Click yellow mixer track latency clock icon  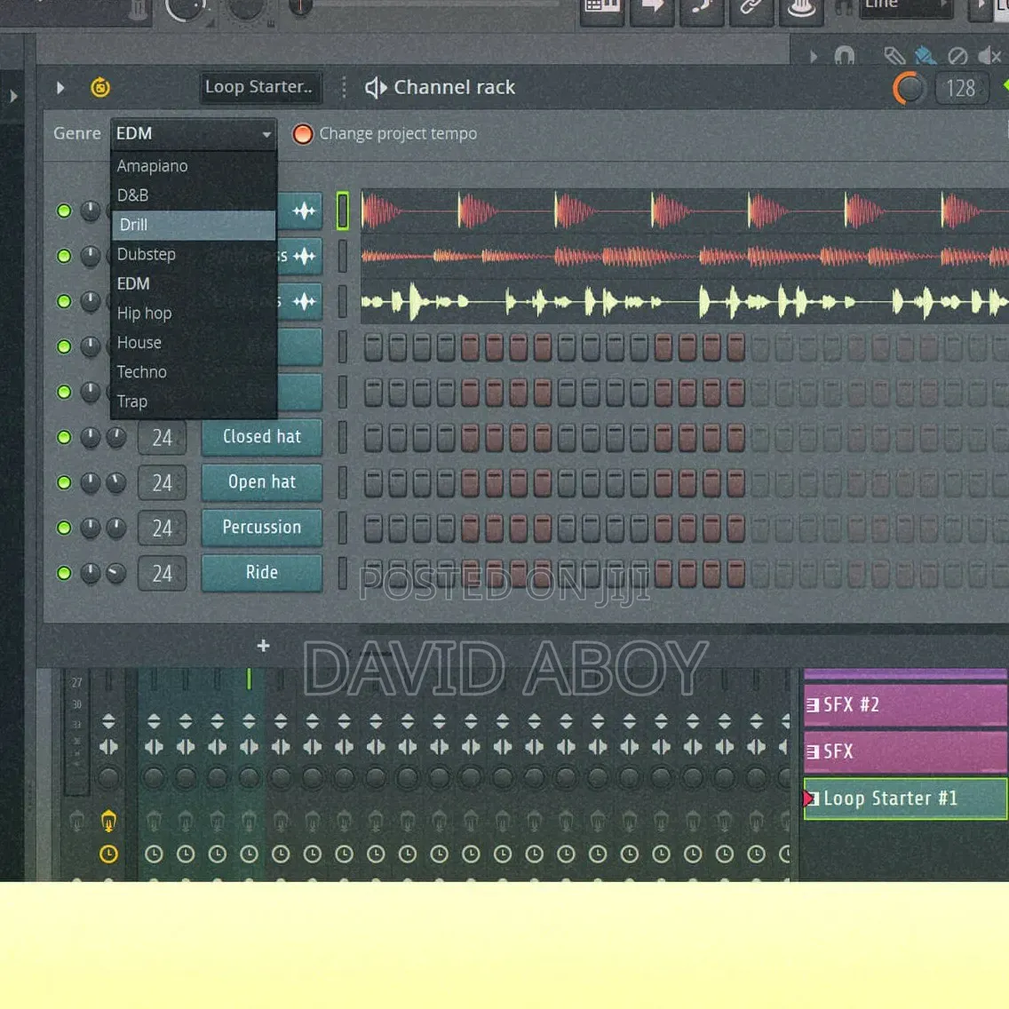click(108, 854)
